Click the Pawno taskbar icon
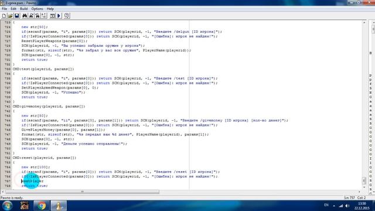Screen dimensions: 375x211 (59, 206)
